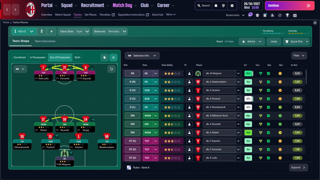Open the world globe icon
The image size is (320, 180).
223,6
